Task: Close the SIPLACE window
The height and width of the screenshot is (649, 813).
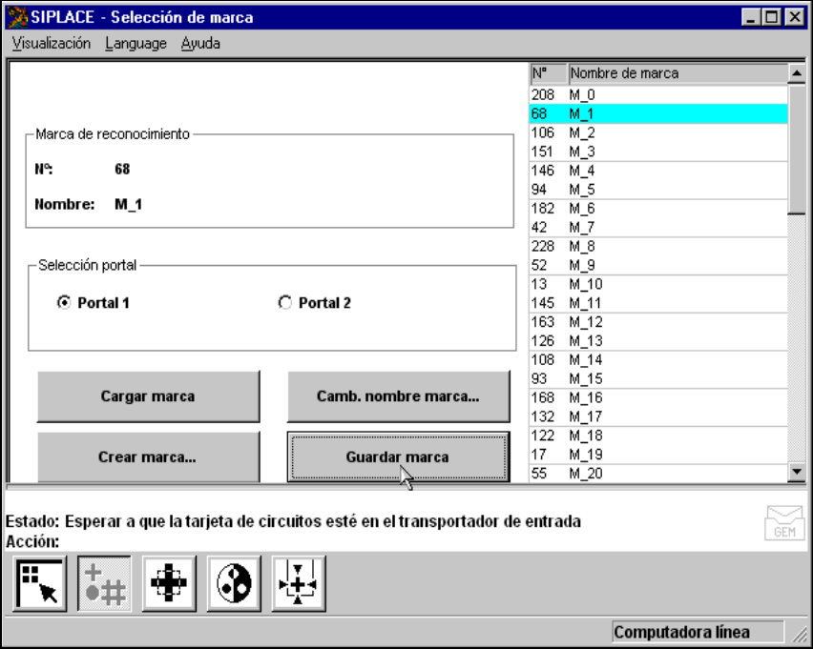Action: (x=794, y=17)
